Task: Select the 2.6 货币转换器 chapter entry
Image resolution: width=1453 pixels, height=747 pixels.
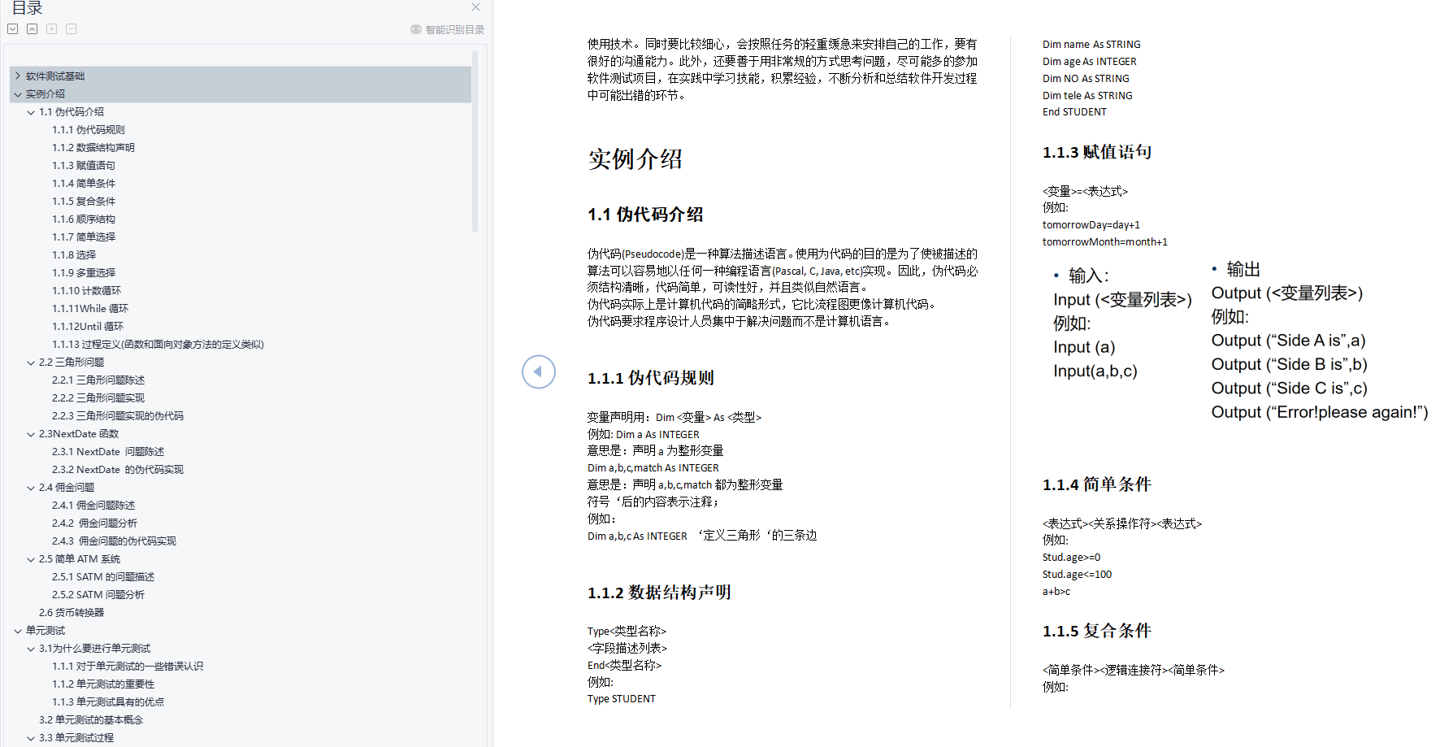Action: click(72, 612)
